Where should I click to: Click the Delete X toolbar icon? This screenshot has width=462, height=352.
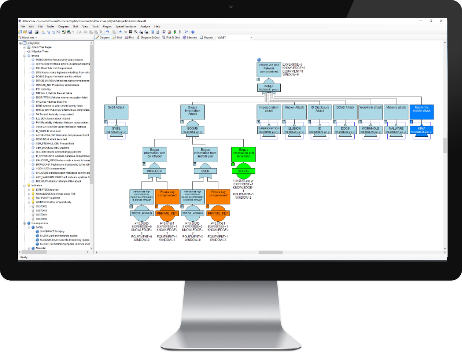(100, 32)
